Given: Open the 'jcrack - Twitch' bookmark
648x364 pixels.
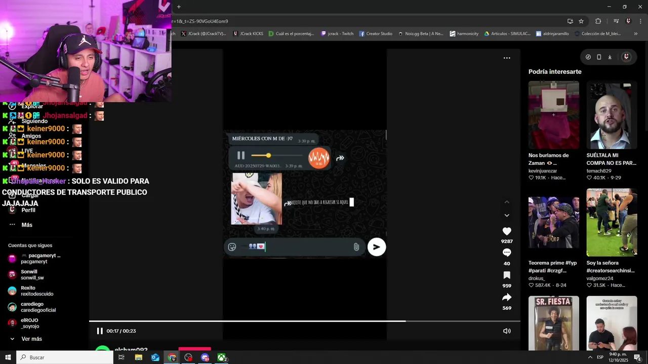Looking at the screenshot, I should pos(337,34).
